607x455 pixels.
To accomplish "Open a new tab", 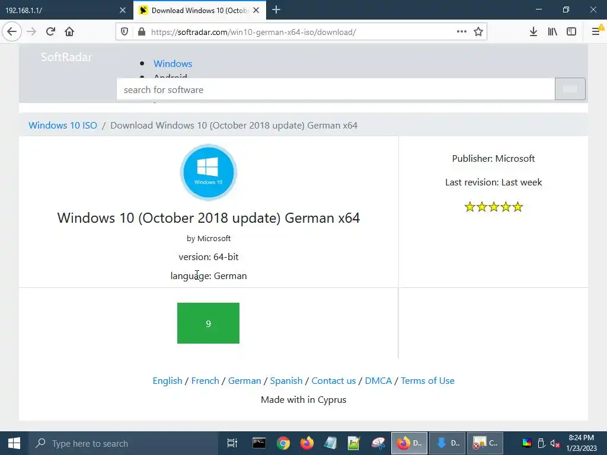I will 276,10.
